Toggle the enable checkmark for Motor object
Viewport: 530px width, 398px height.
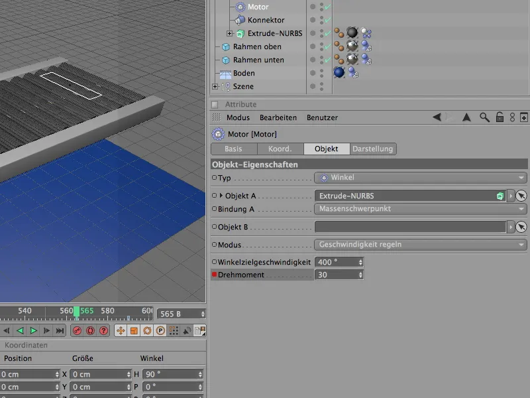click(327, 7)
